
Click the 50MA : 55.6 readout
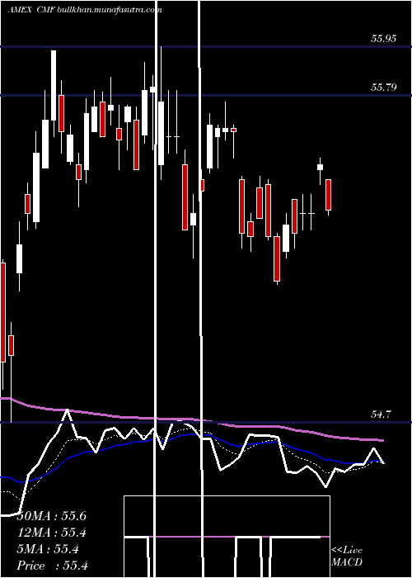52,516
